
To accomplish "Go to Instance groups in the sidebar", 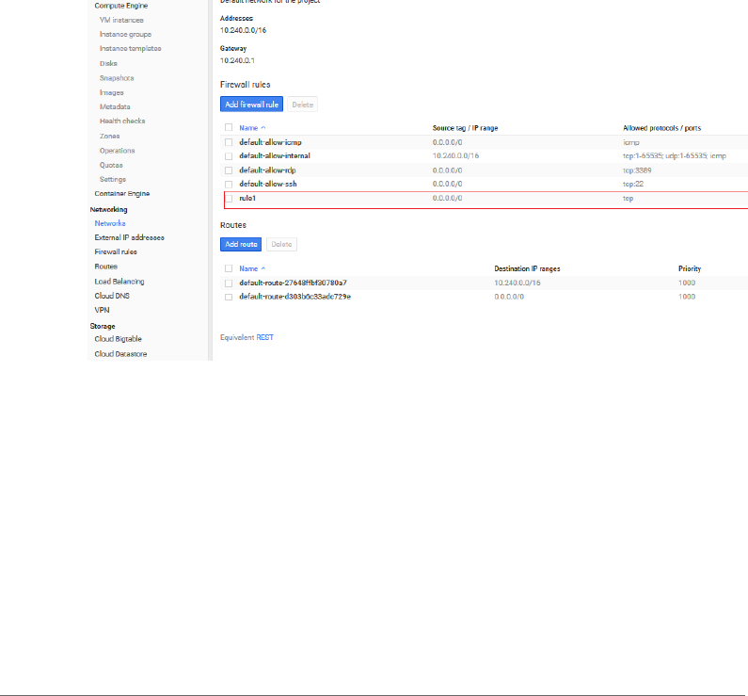I will tap(125, 34).
